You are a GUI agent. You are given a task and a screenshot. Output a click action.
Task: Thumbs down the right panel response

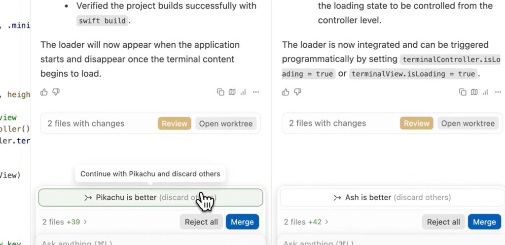pos(298,92)
